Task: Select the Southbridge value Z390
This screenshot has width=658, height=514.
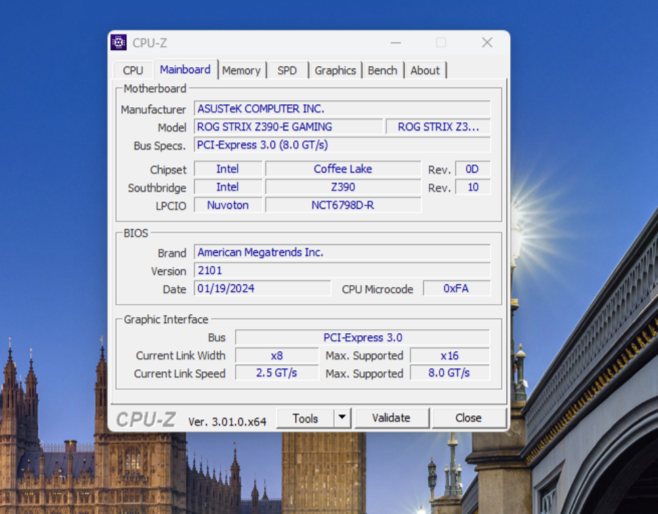Action: (343, 187)
